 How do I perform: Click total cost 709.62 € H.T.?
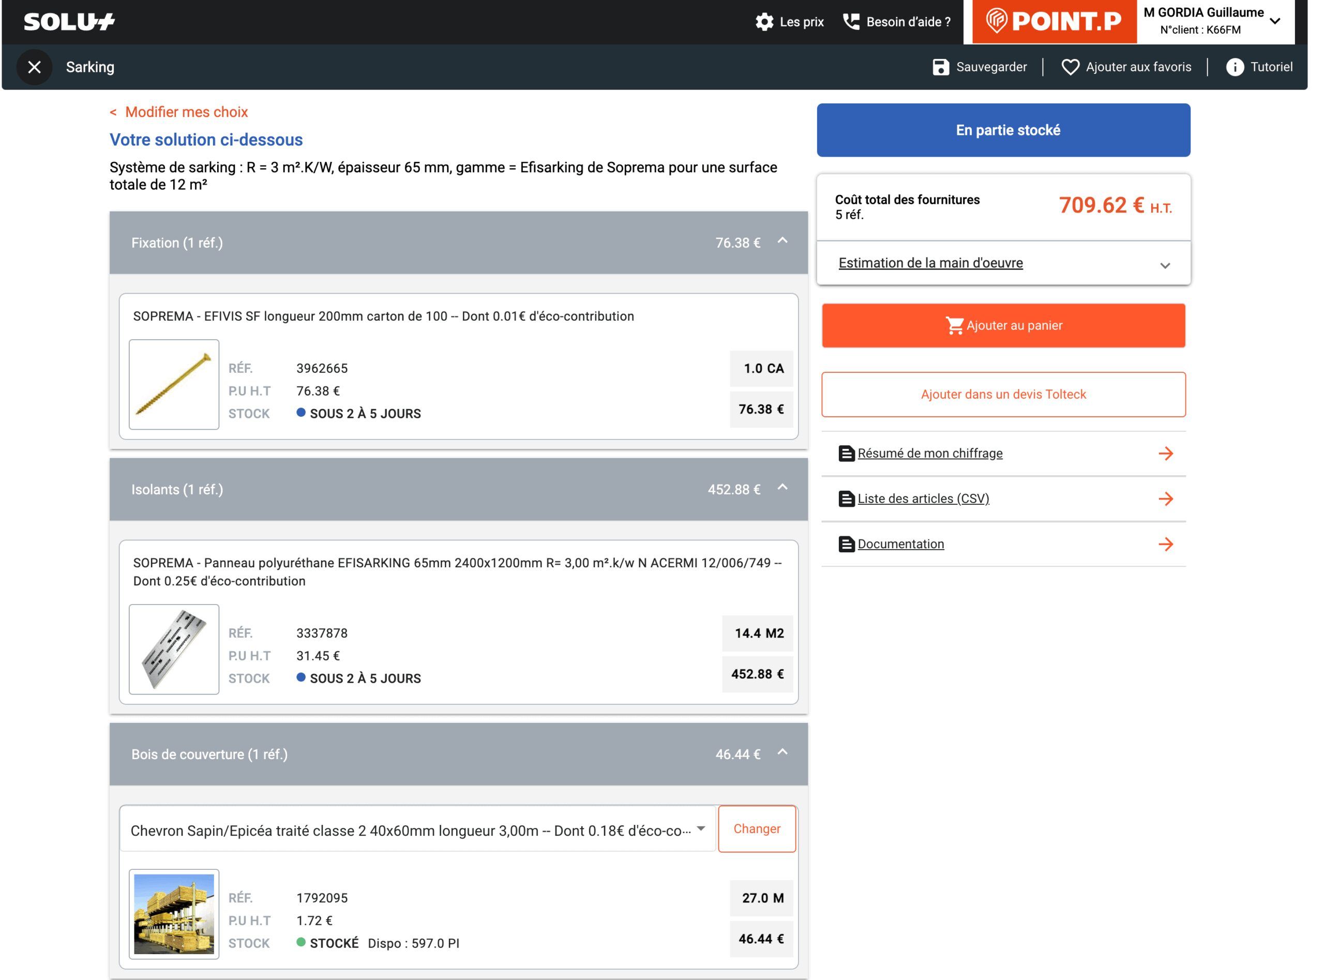[x=1115, y=205]
